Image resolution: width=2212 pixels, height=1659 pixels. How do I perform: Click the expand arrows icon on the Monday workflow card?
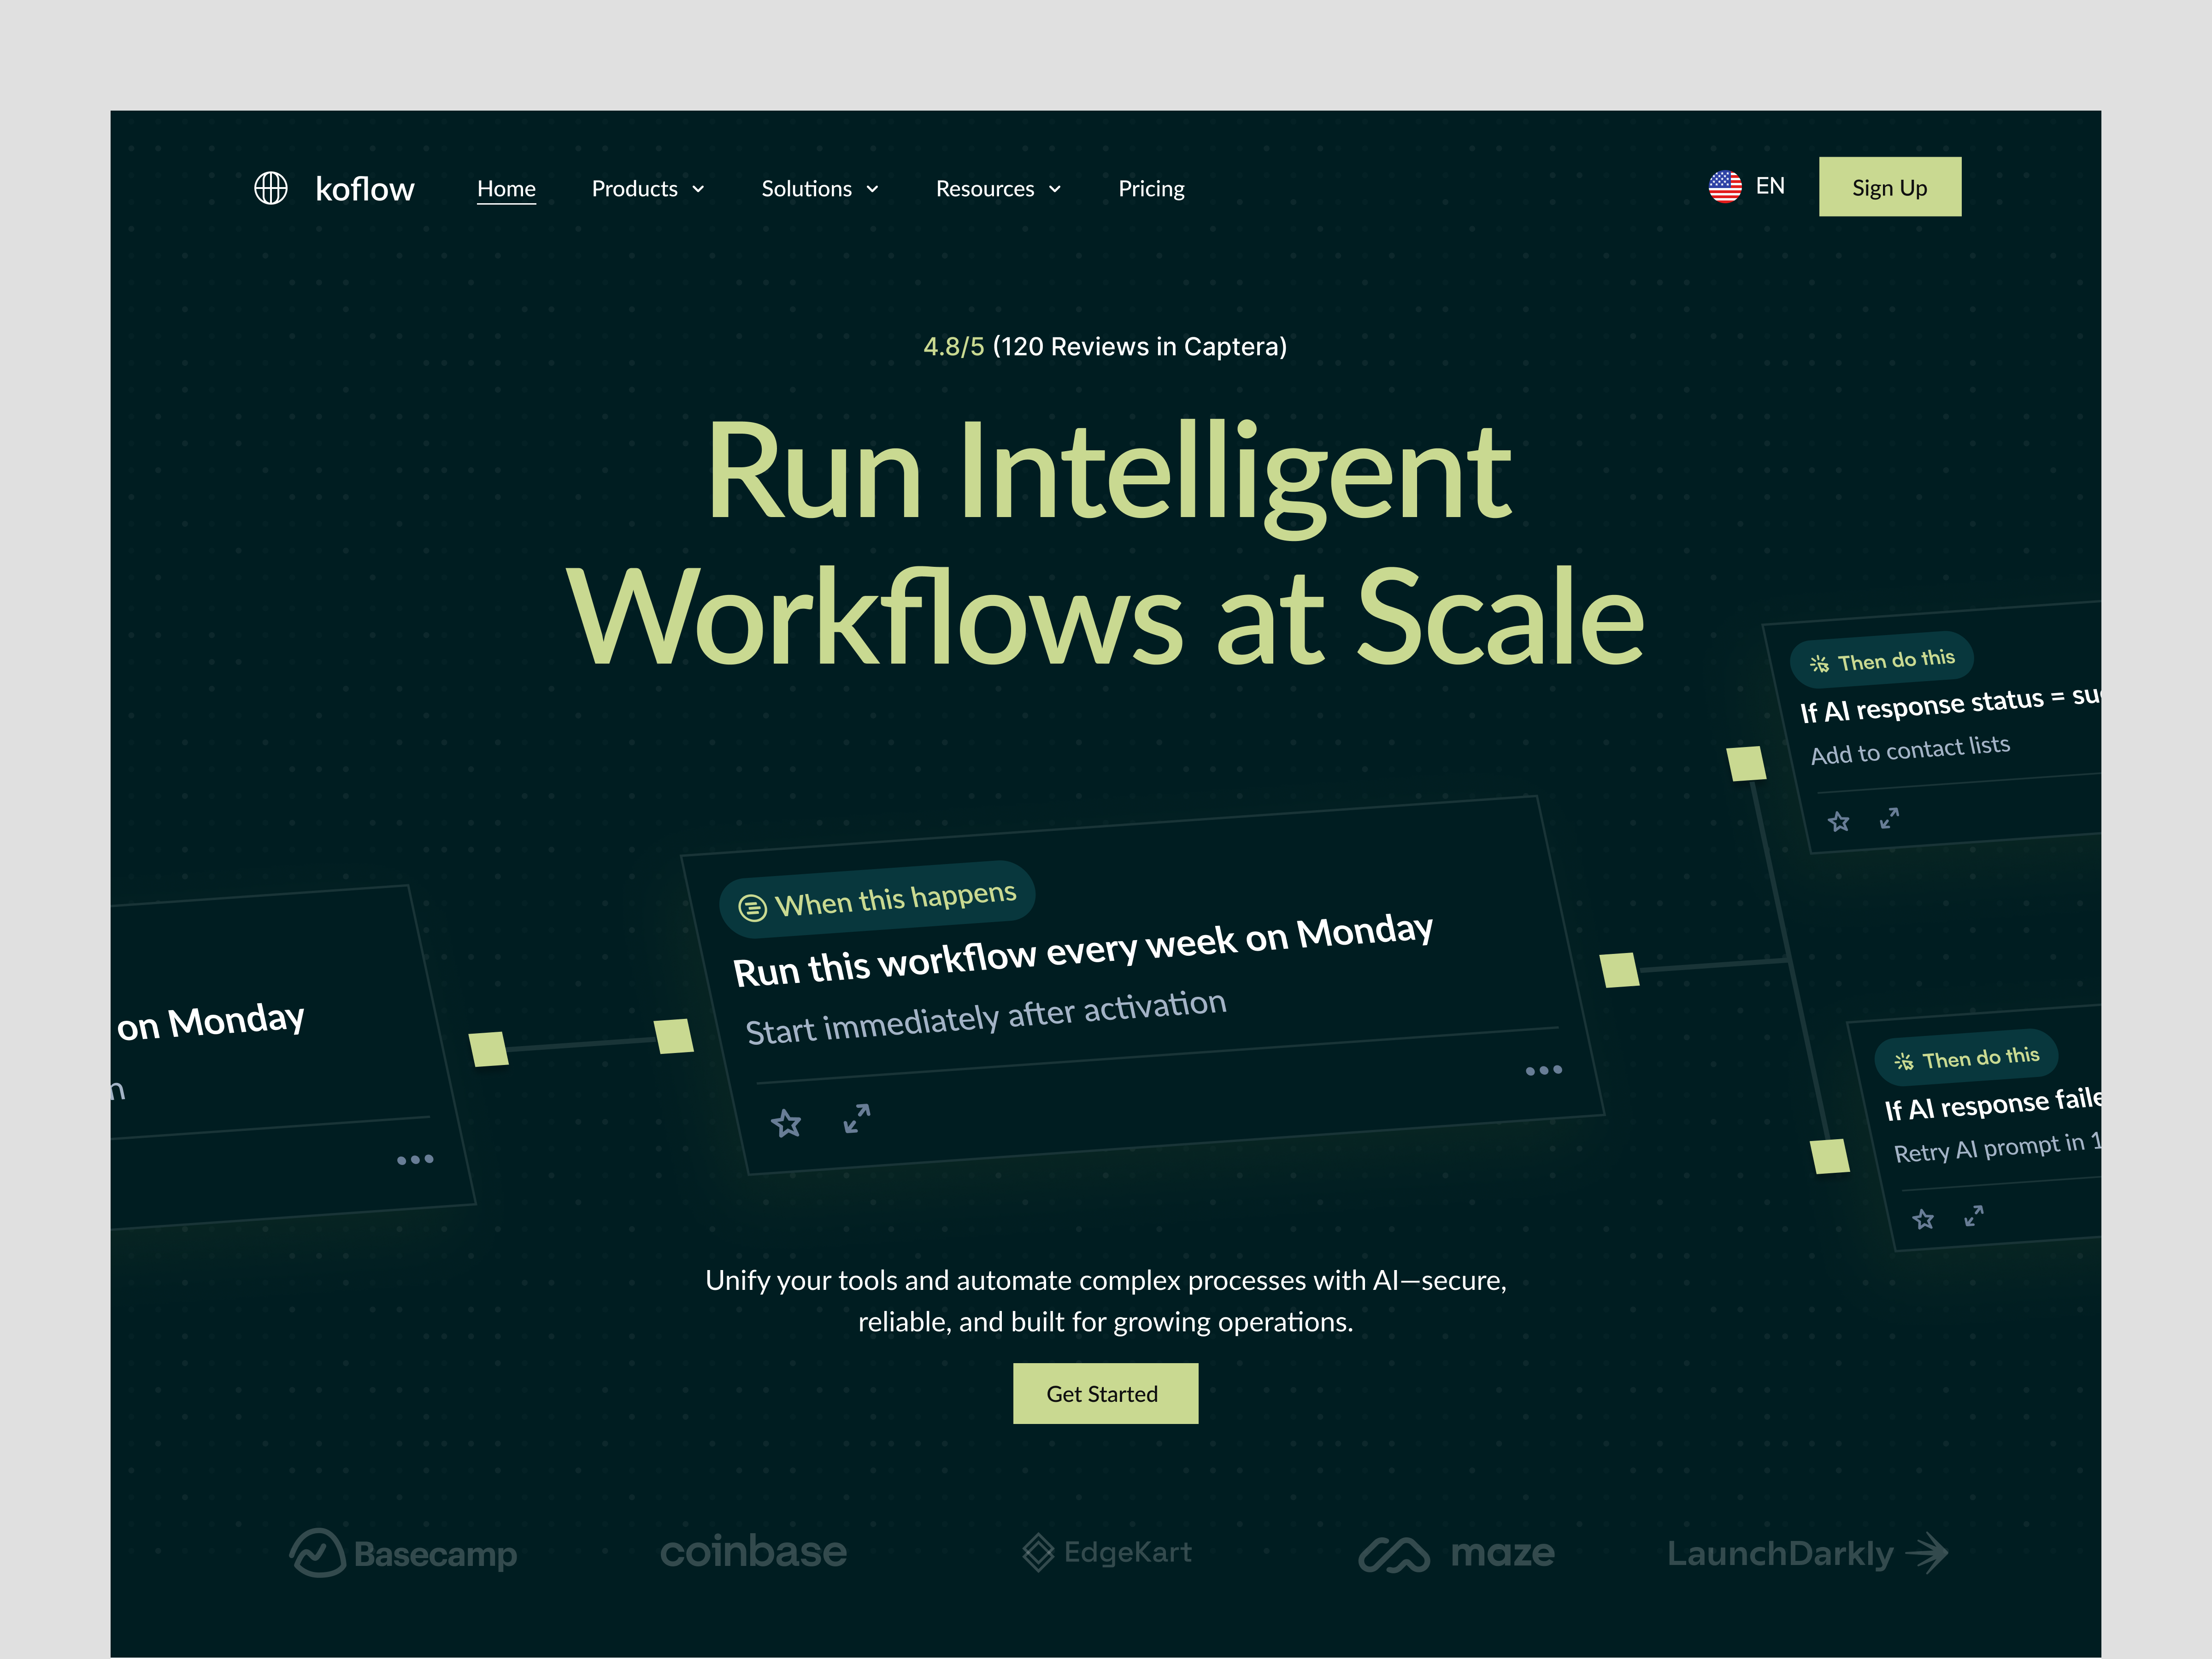point(856,1118)
